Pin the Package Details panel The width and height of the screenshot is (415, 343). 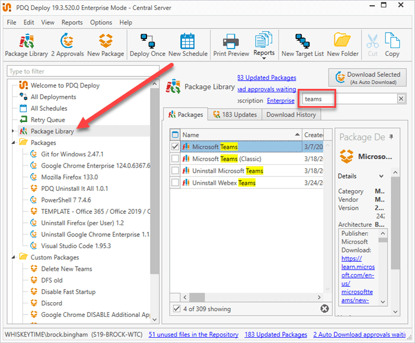click(x=391, y=137)
